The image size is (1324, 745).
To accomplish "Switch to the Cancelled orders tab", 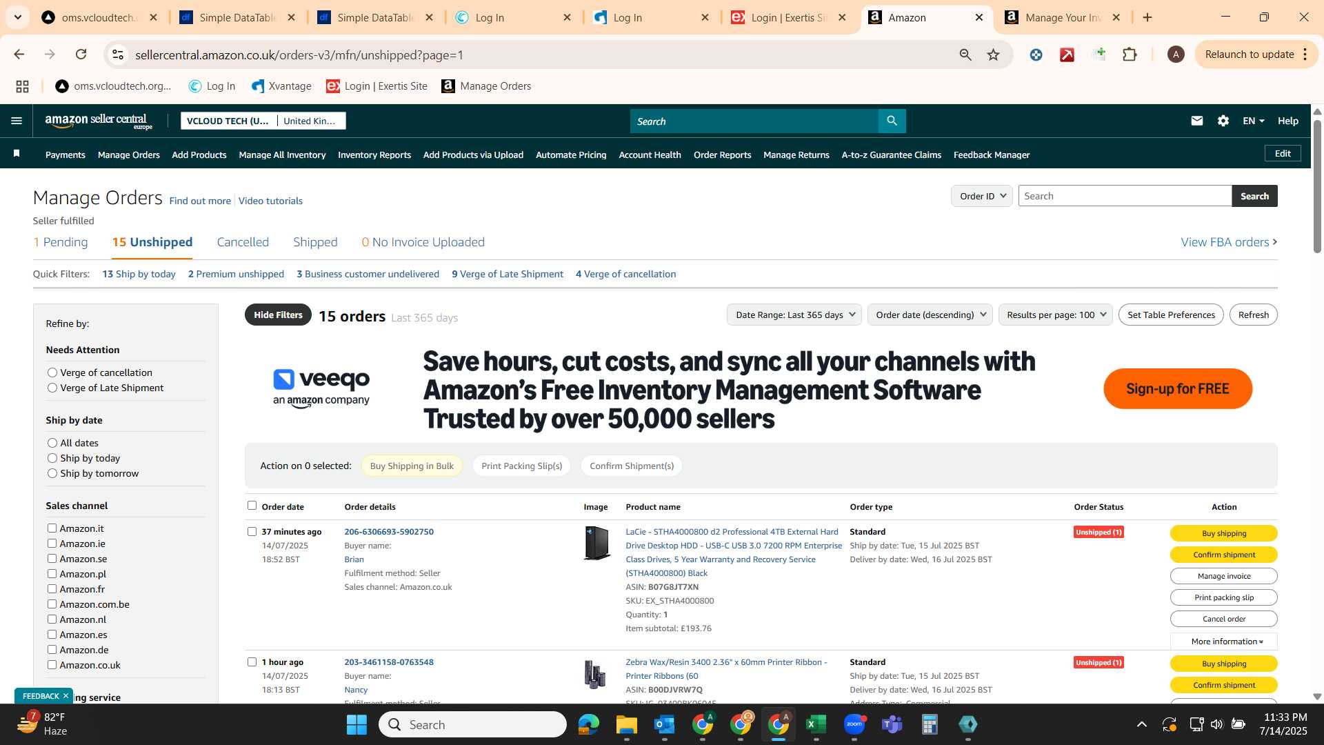I will (x=243, y=242).
